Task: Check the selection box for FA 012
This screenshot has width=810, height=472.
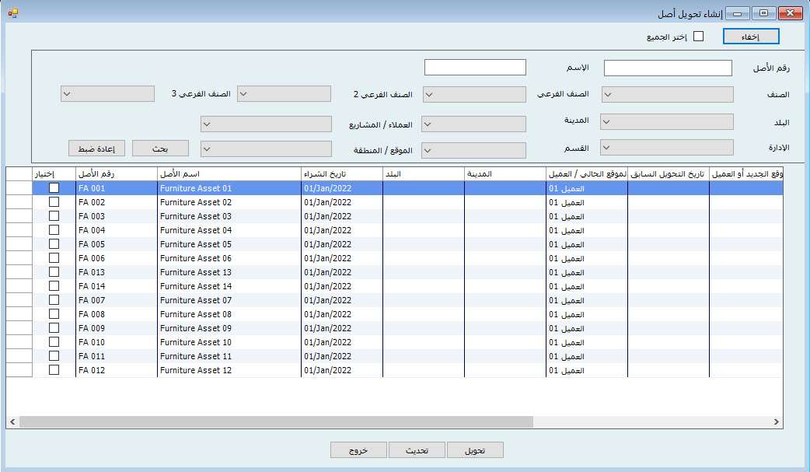Action: [x=54, y=369]
